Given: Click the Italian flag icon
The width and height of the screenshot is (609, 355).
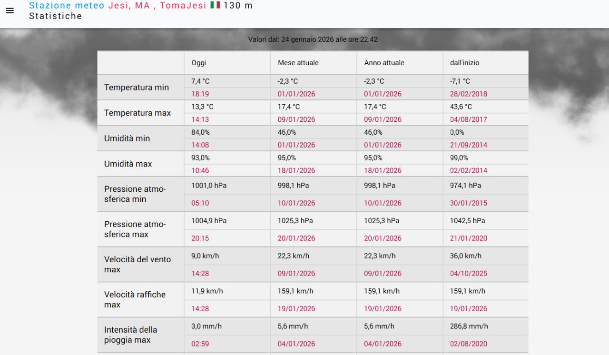Looking at the screenshot, I should (215, 5).
